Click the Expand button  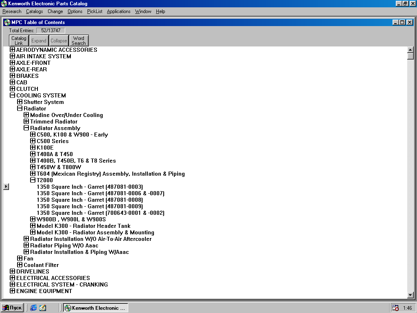tap(39, 40)
